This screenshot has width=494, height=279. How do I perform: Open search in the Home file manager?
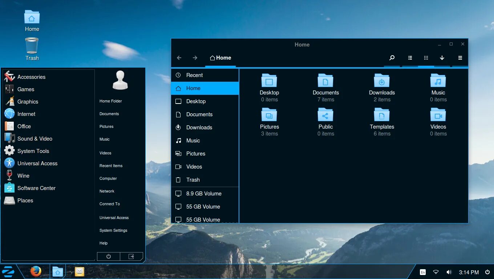pyautogui.click(x=392, y=58)
